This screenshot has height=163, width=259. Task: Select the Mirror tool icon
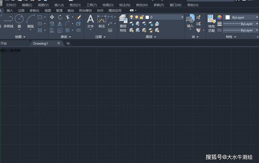coord(60,24)
